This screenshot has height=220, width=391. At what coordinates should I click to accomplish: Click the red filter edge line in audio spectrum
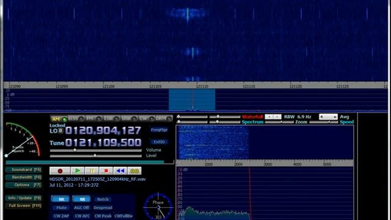click(249, 193)
